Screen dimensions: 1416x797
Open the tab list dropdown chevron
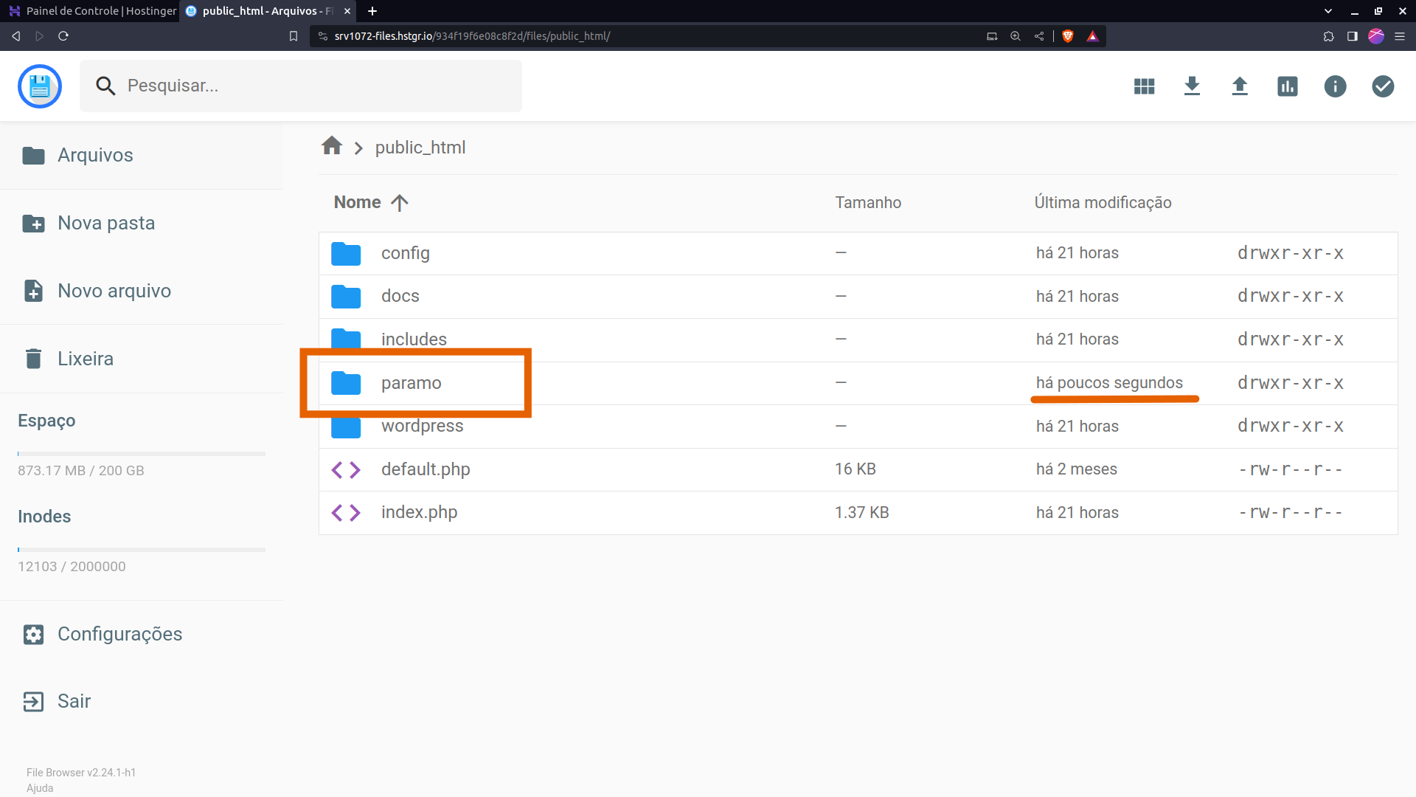point(1328,11)
